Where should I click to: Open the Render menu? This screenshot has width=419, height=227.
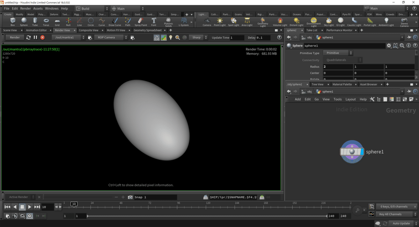(x=25, y=8)
